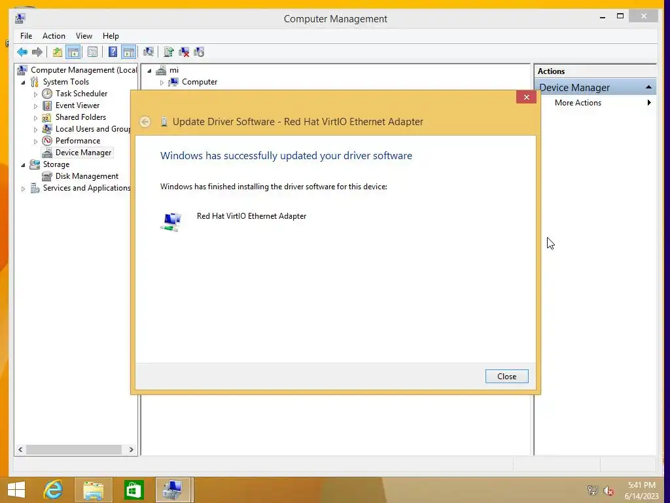Select Disk Management tree item
Image resolution: width=670 pixels, height=503 pixels.
click(x=87, y=176)
